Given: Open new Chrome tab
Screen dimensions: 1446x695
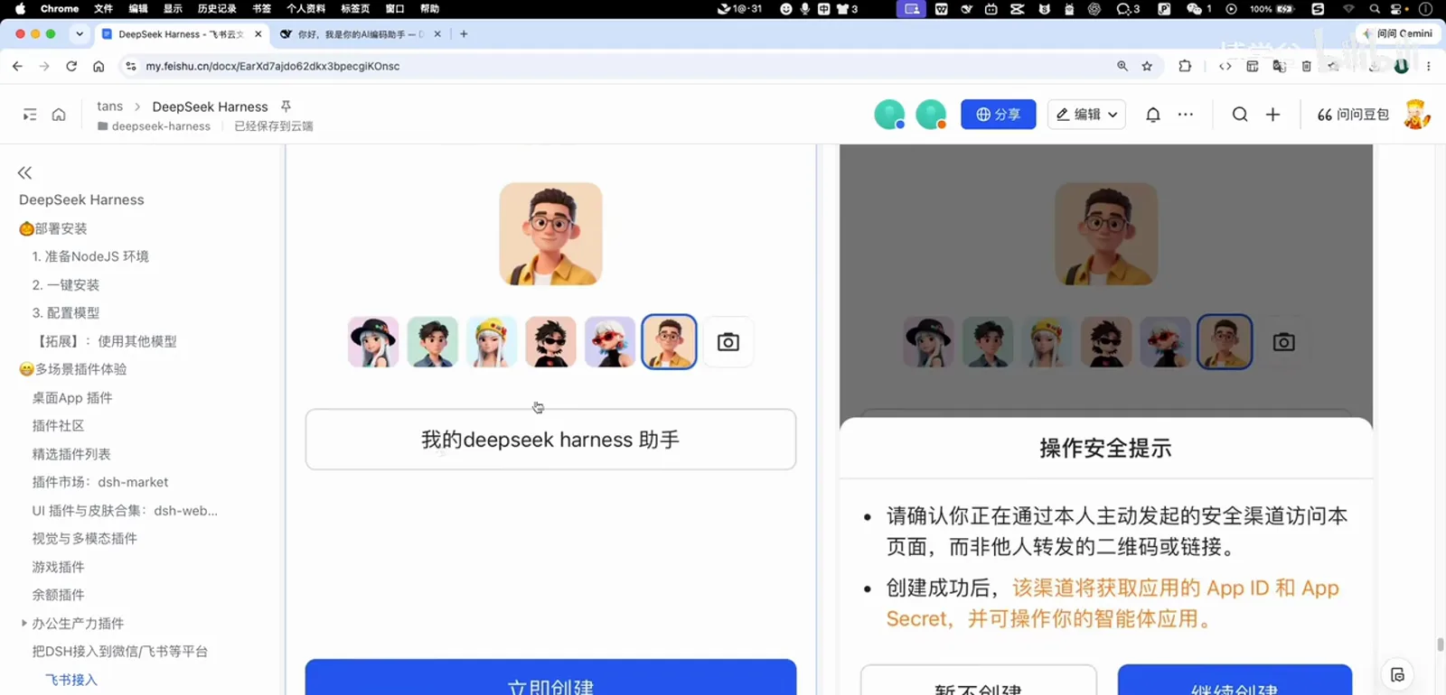Looking at the screenshot, I should coord(464,34).
